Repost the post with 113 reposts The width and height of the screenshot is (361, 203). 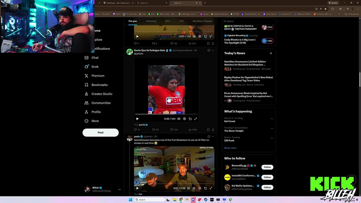coord(155,130)
